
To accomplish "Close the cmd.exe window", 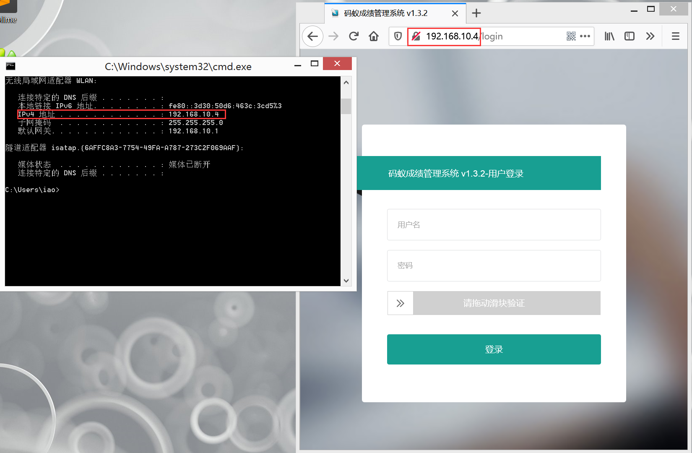I will [x=337, y=64].
